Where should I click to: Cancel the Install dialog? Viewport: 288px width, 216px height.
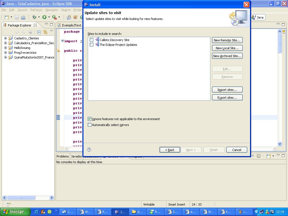coord(237,150)
